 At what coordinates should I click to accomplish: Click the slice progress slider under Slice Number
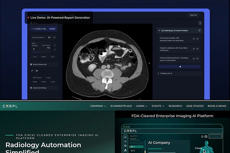(x=41, y=52)
